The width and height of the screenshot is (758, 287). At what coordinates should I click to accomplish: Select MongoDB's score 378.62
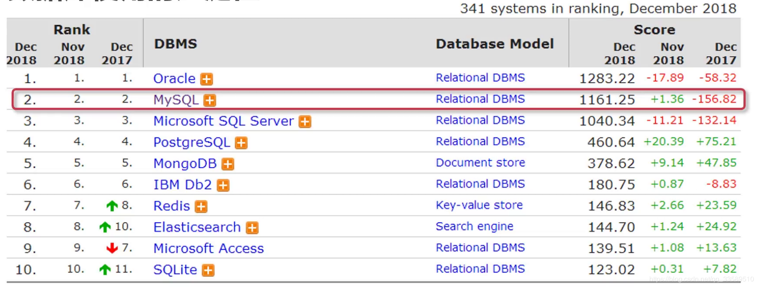pos(611,164)
